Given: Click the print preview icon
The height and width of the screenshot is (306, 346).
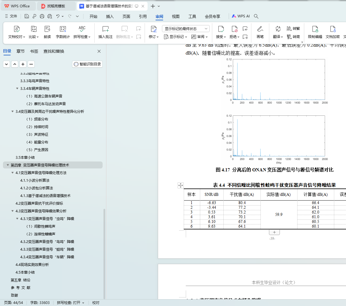Looking at the screenshot, I should coord(50,16).
